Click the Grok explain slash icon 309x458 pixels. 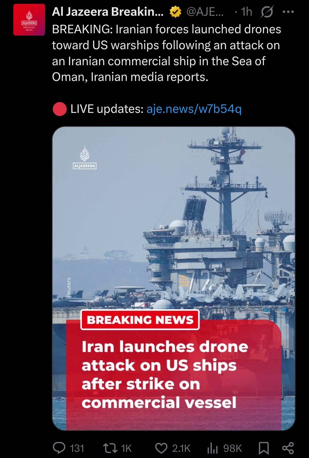pyautogui.click(x=267, y=12)
